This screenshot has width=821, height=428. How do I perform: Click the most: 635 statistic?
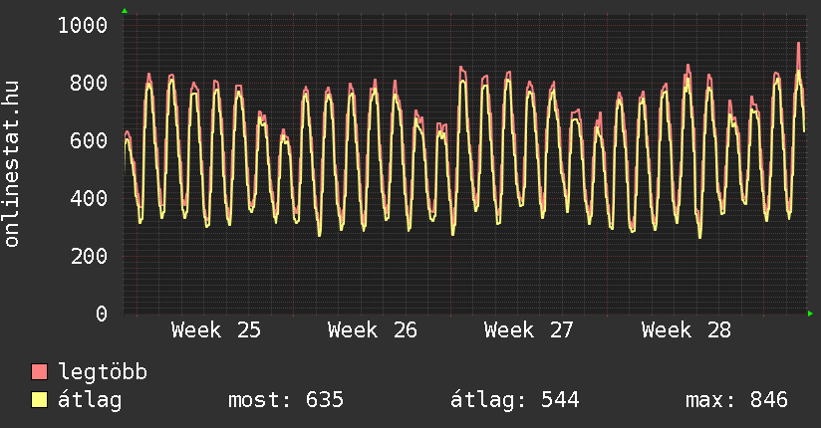tap(286, 400)
